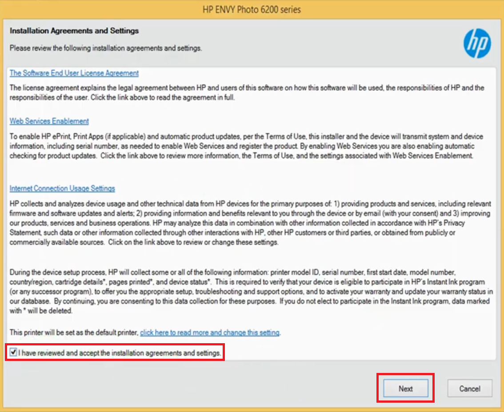Open the Internet Connection Usage Settings link
This screenshot has height=412, width=504.
(62, 189)
